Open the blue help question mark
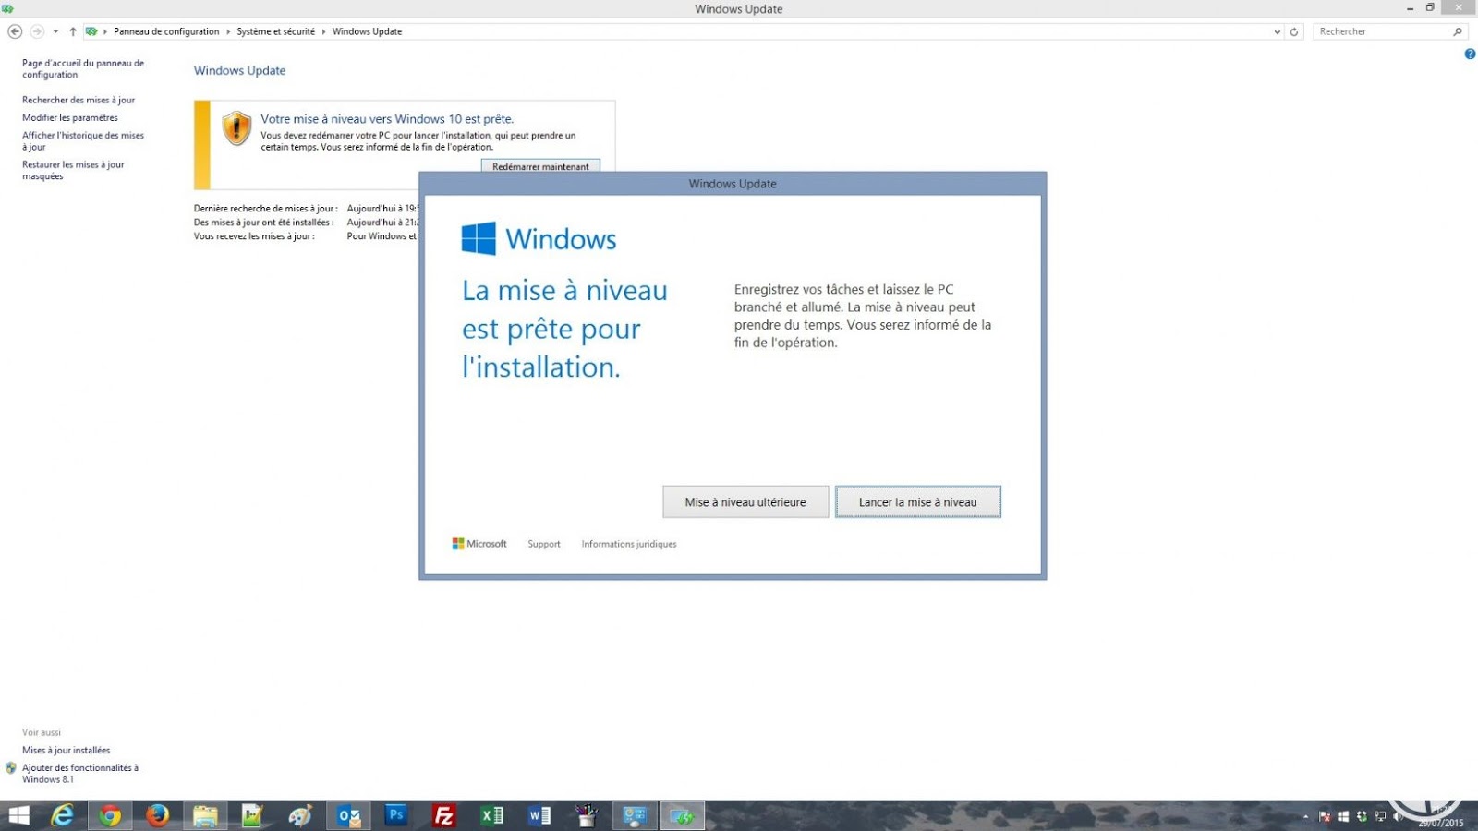The image size is (1478, 831). 1470,54
